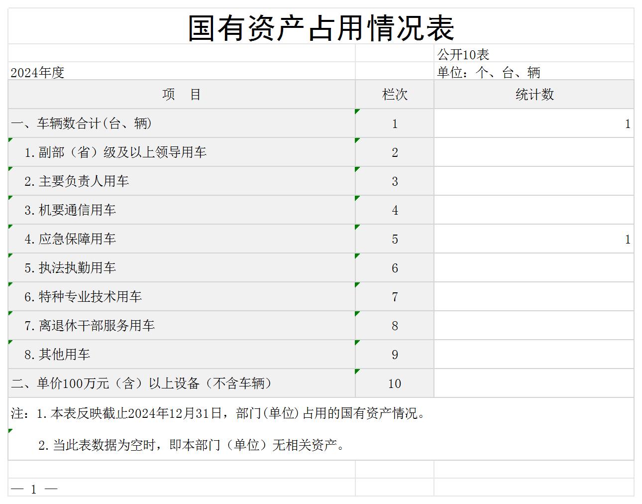Viewport: 642px width, 504px height.
Task: Select the 主要负责人用车 cell
Action: [x=77, y=181]
